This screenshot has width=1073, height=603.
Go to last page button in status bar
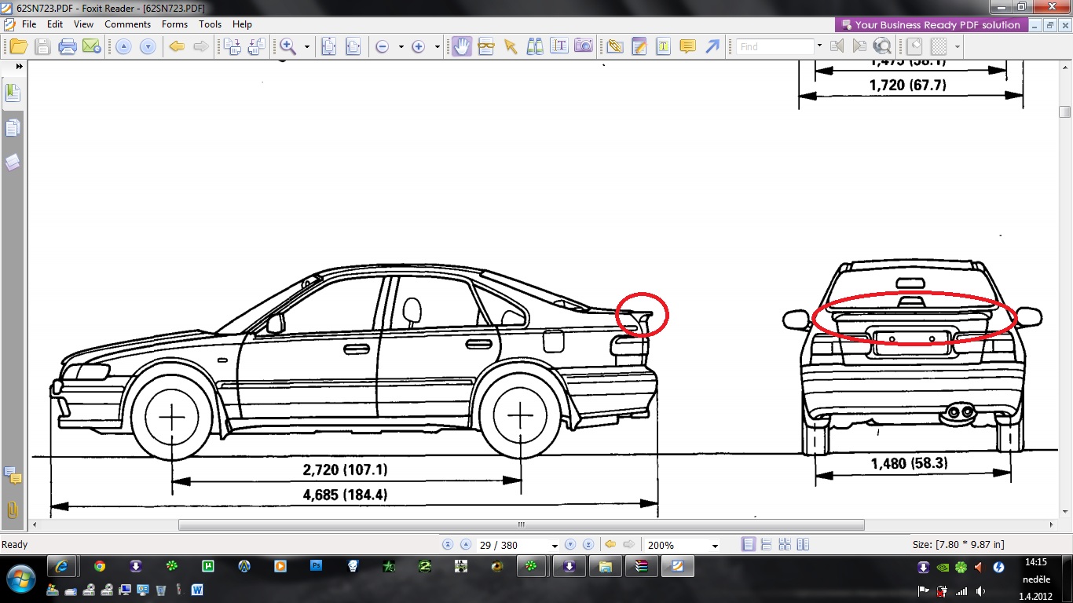pyautogui.click(x=588, y=545)
